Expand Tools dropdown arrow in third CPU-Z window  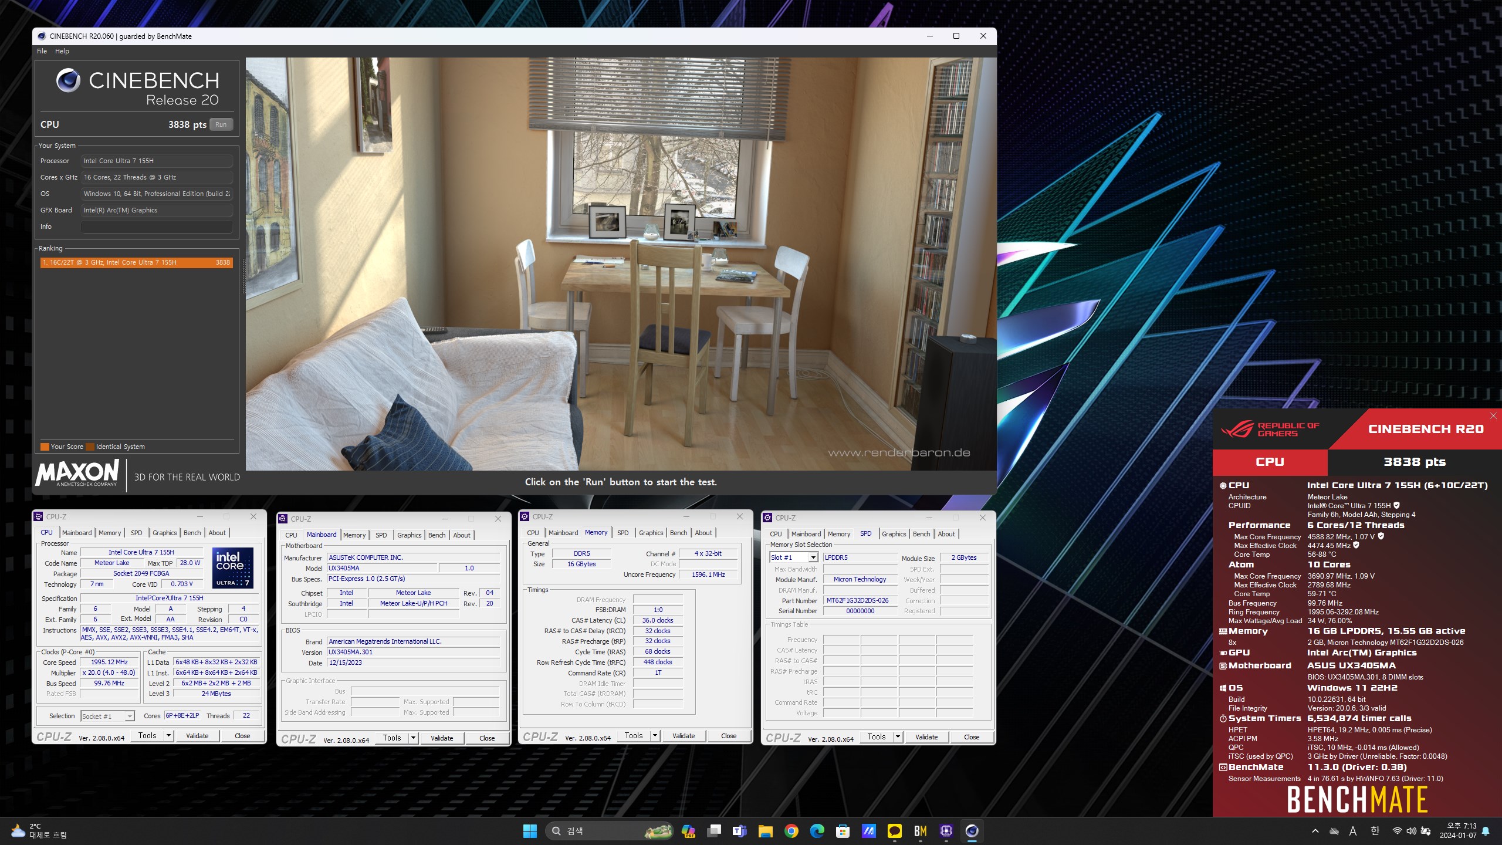[655, 735]
